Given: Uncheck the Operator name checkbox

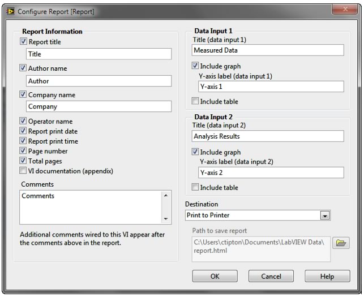Looking at the screenshot, I should [23, 122].
